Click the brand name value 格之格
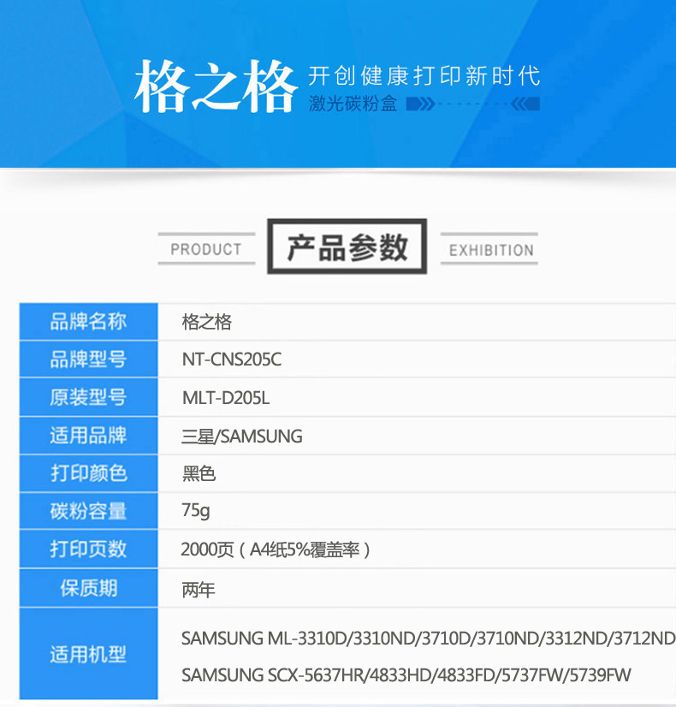The width and height of the screenshot is (676, 707). click(x=206, y=322)
